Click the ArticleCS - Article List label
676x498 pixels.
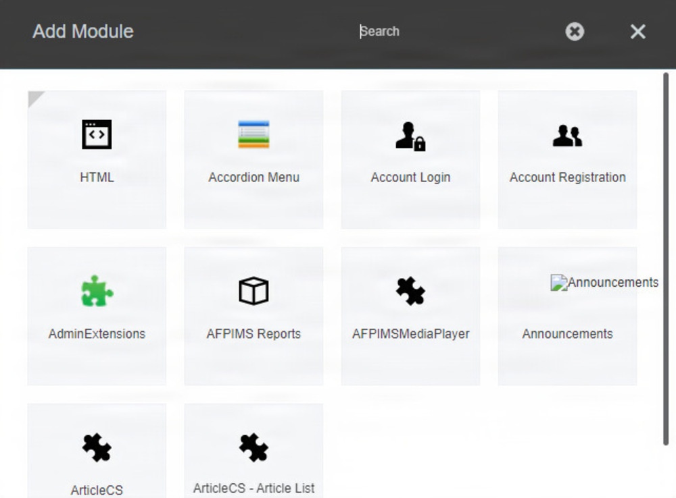[x=254, y=489]
